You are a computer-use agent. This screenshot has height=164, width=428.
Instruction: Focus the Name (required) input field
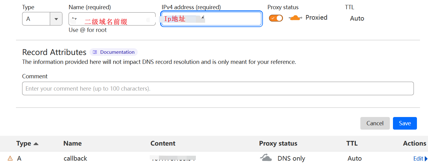tap(112, 19)
